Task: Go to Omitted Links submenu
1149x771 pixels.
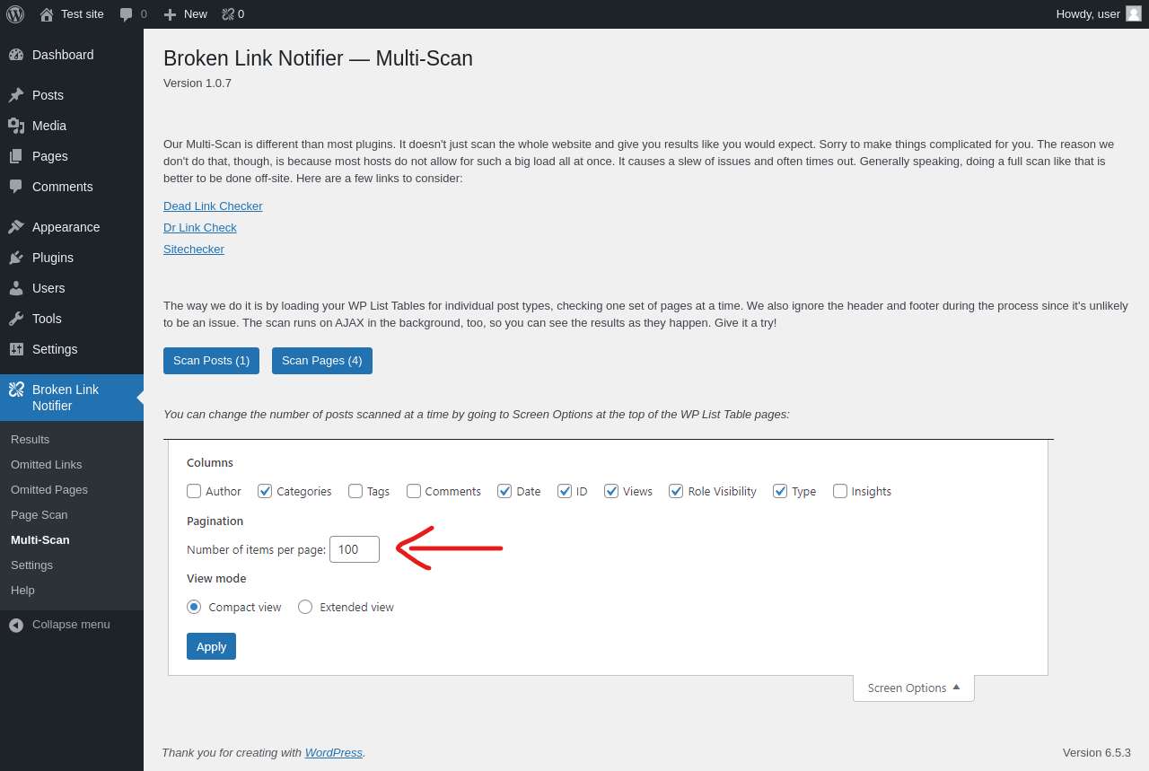Action: (x=47, y=465)
